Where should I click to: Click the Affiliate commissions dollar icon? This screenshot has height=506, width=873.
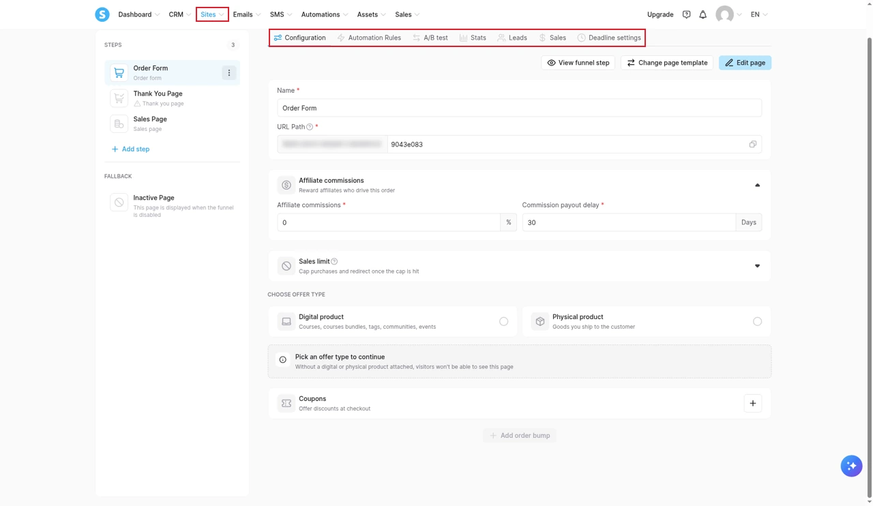pyautogui.click(x=286, y=185)
